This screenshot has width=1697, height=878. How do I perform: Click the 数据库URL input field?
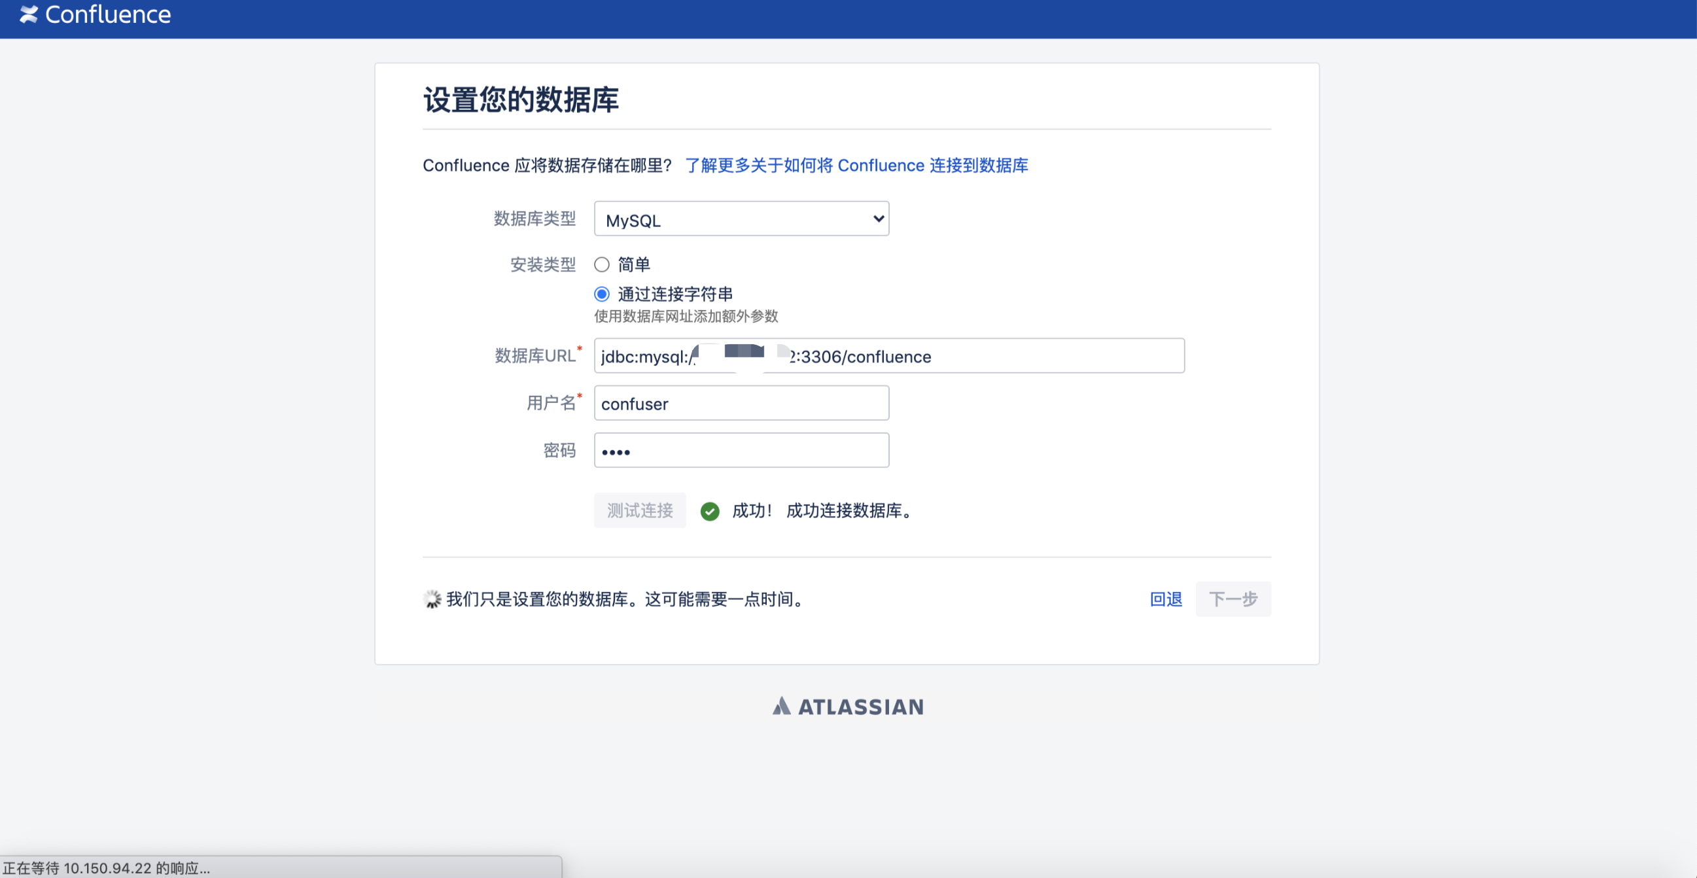888,357
